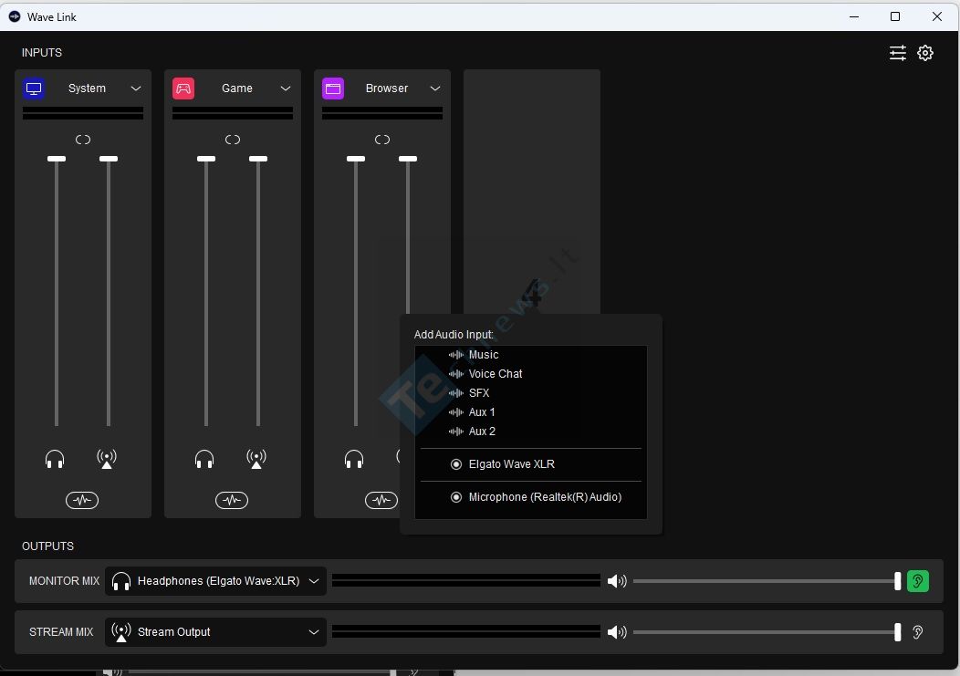Click the Browser channel name label
The image size is (960, 676).
[x=387, y=88]
